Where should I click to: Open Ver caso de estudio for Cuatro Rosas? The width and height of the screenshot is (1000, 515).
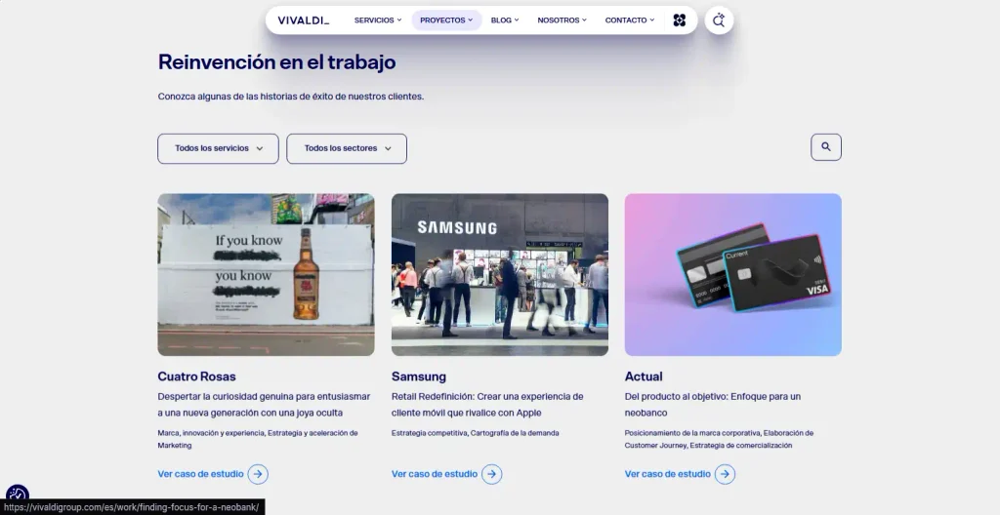[x=200, y=474]
